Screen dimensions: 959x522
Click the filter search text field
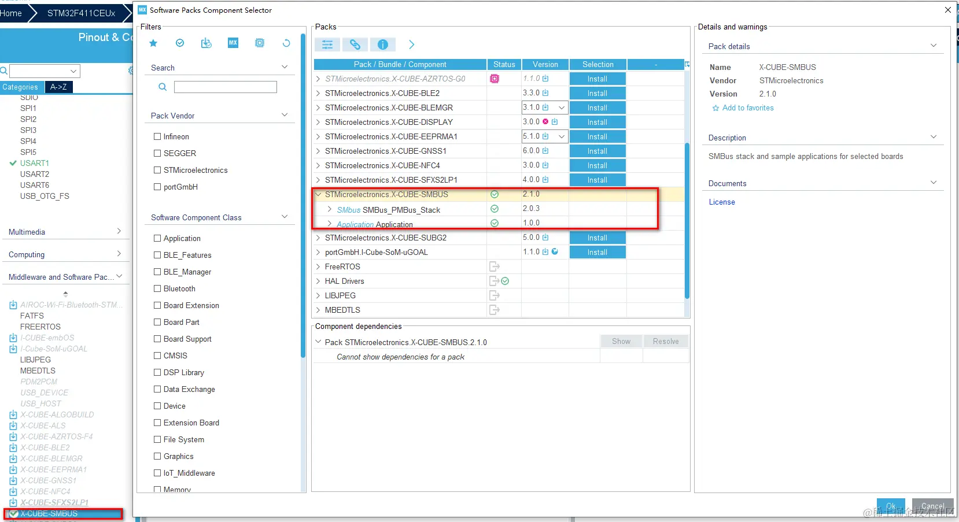[x=226, y=87]
